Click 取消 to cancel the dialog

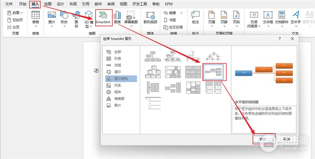[x=286, y=139]
